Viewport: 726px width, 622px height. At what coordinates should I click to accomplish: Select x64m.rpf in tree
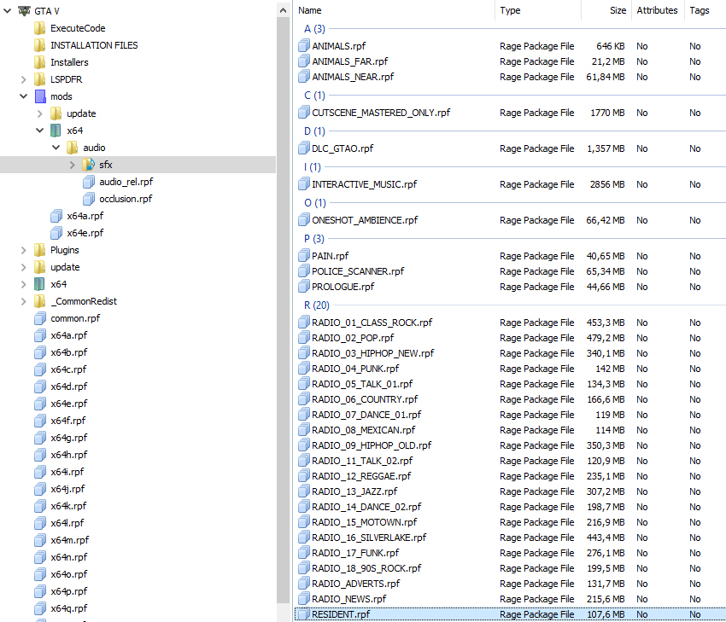70,540
